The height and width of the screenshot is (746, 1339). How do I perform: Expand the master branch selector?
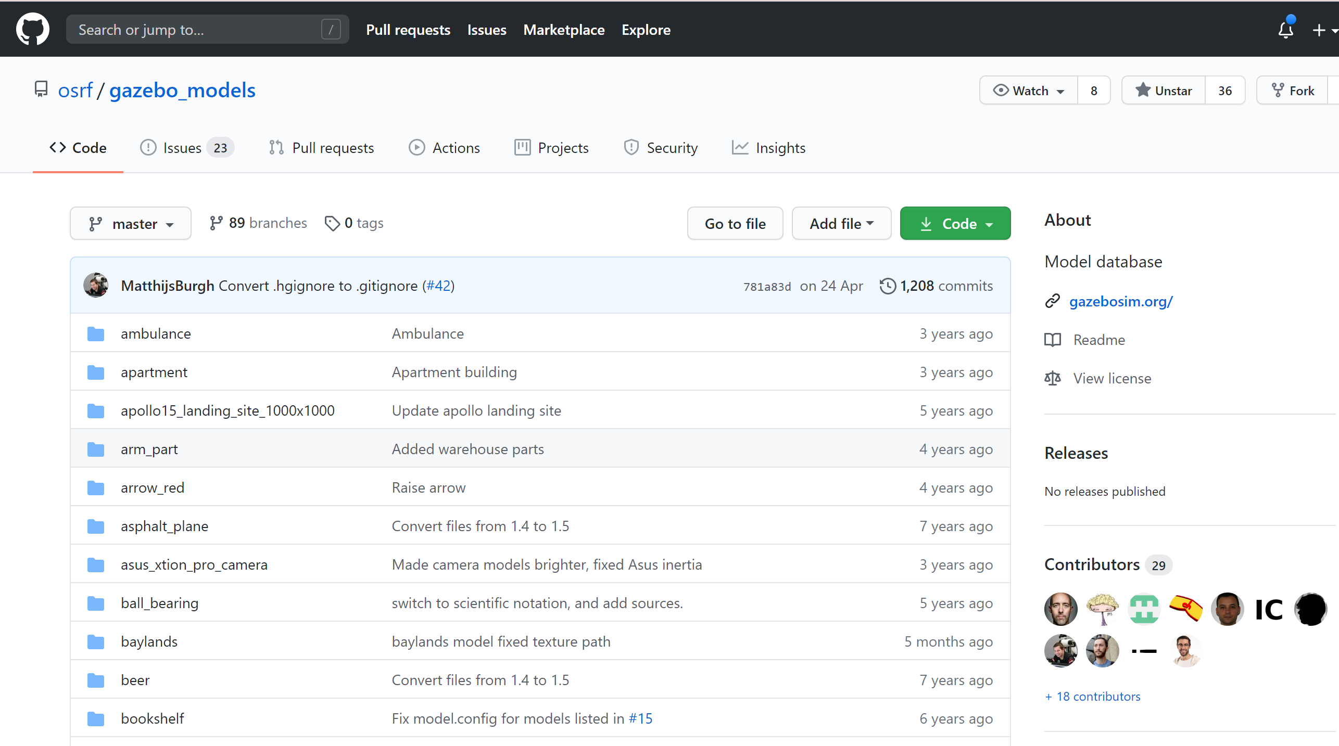point(131,224)
